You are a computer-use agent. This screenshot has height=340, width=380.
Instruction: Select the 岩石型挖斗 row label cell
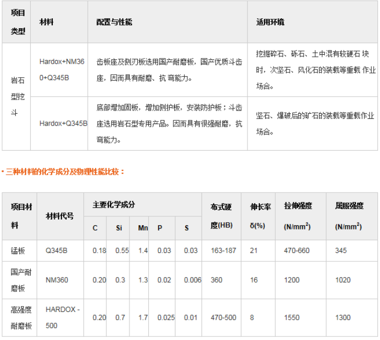(18, 96)
